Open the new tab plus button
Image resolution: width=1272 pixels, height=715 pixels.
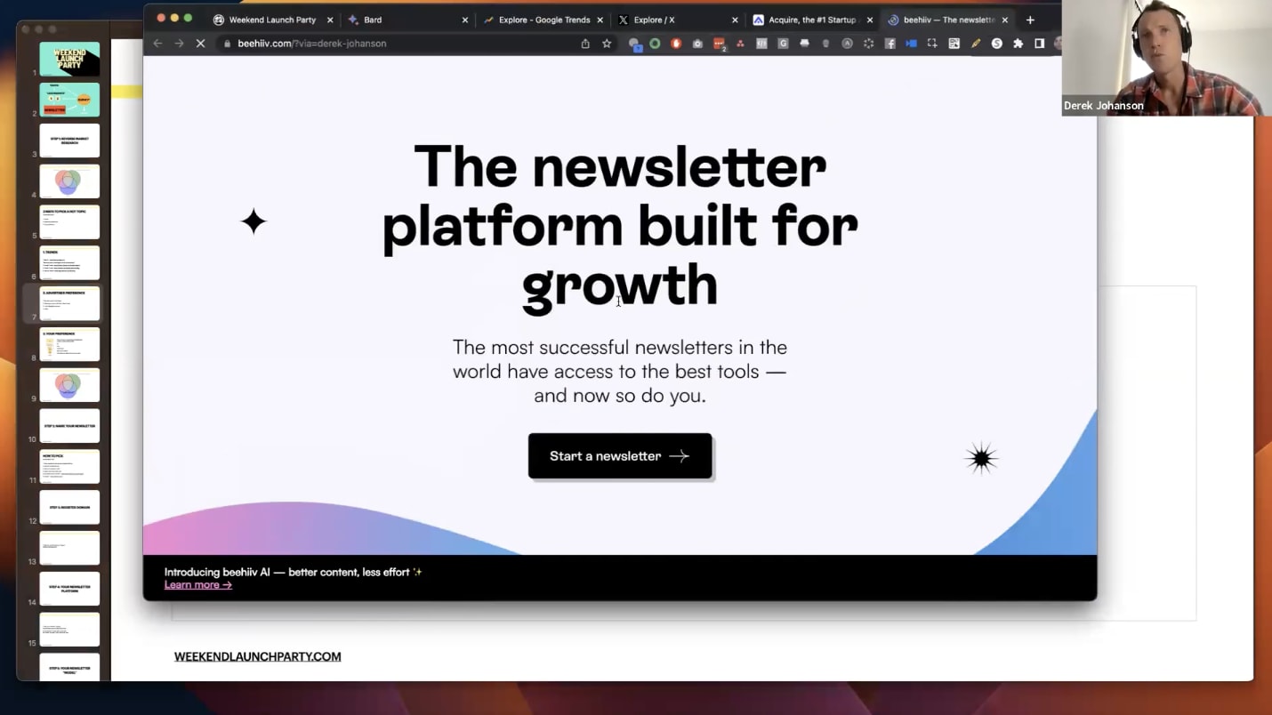point(1030,20)
